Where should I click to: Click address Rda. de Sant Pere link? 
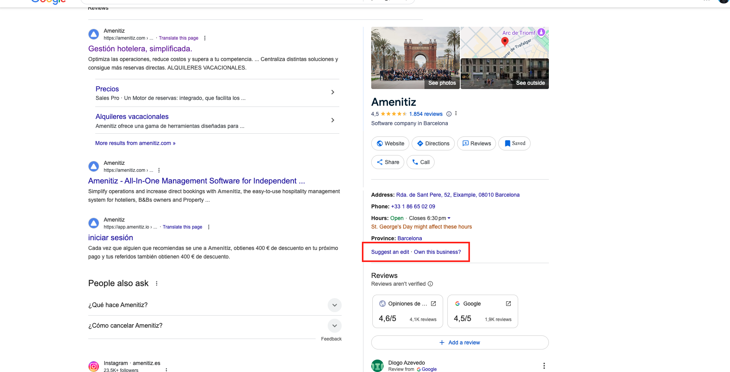(458, 195)
